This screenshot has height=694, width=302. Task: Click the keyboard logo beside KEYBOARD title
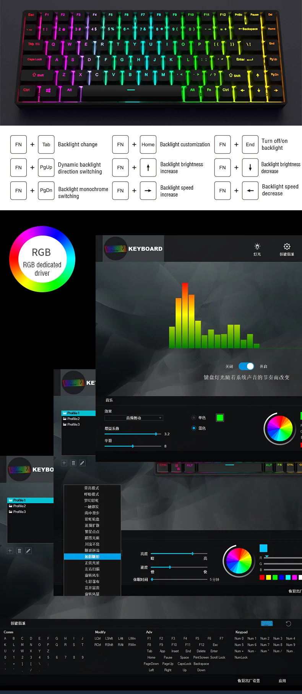115,249
